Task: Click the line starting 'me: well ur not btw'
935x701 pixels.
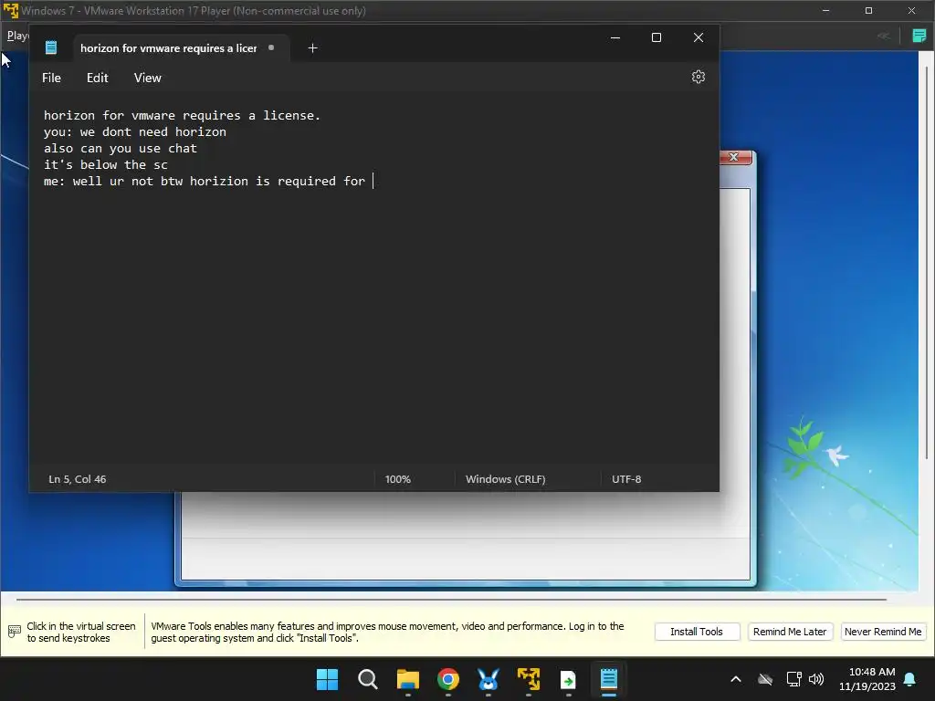Action: pyautogui.click(x=204, y=182)
